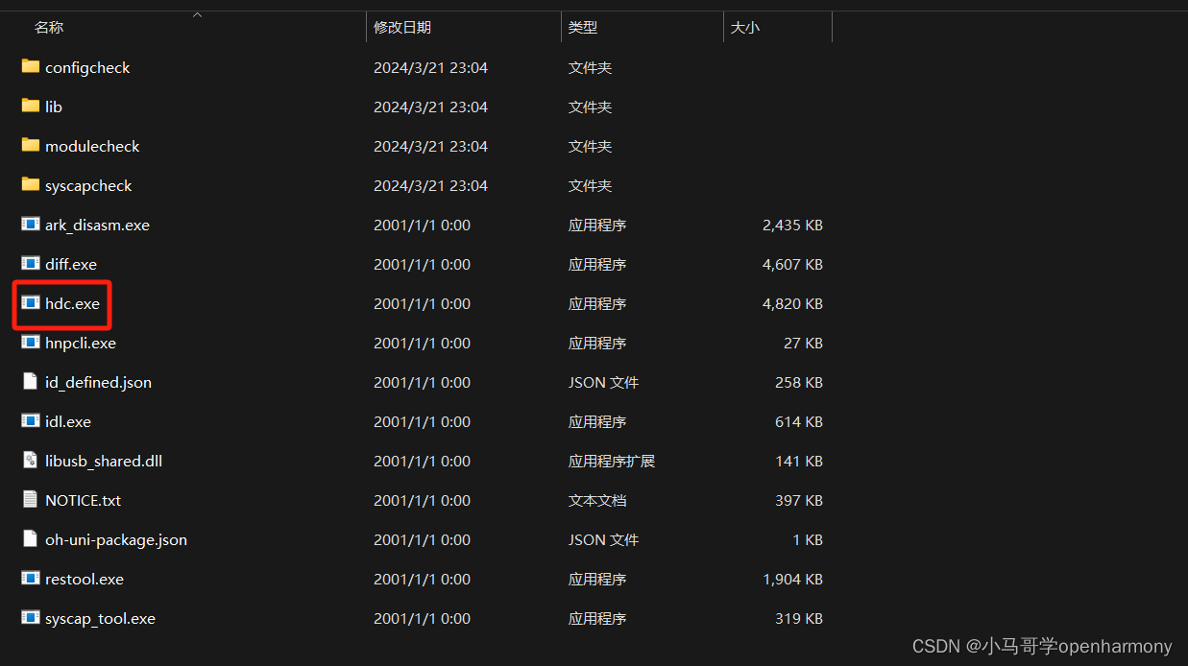Select the file name configcheck
The height and width of the screenshot is (666, 1188).
pyautogui.click(x=87, y=68)
